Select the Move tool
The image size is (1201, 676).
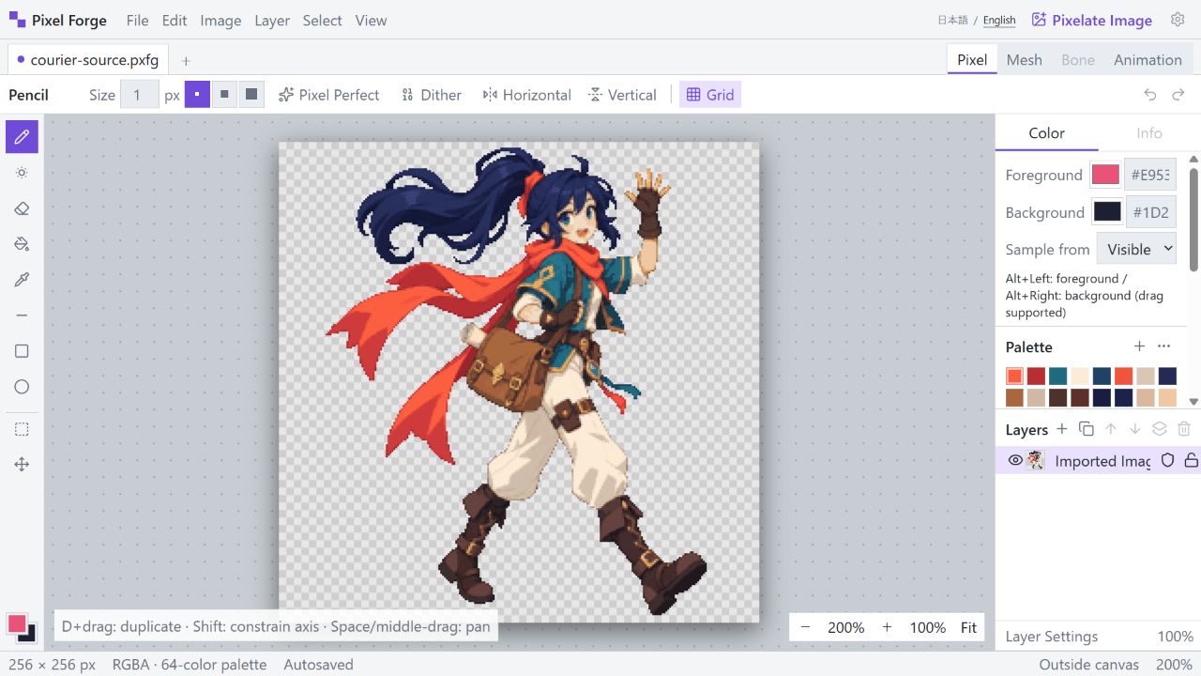click(x=22, y=465)
